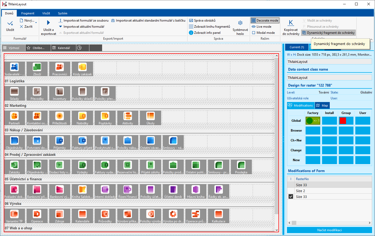Click Uložit a exportovat
Screen dimensions: 375x236
48,27
